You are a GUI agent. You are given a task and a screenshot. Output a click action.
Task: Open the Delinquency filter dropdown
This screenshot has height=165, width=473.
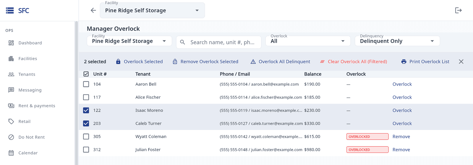(x=397, y=41)
